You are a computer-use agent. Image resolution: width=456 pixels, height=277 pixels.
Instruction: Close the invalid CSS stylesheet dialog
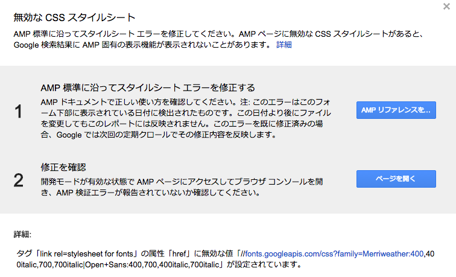[445, 7]
